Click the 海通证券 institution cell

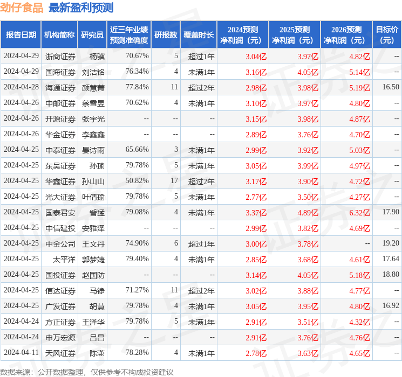(60, 88)
